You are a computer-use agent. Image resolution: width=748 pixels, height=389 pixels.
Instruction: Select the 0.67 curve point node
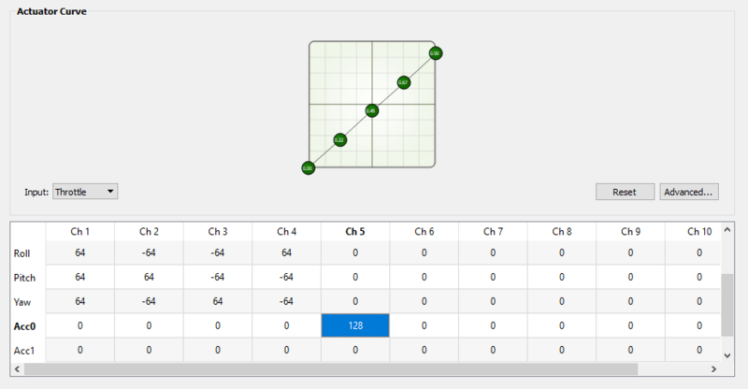pos(404,82)
